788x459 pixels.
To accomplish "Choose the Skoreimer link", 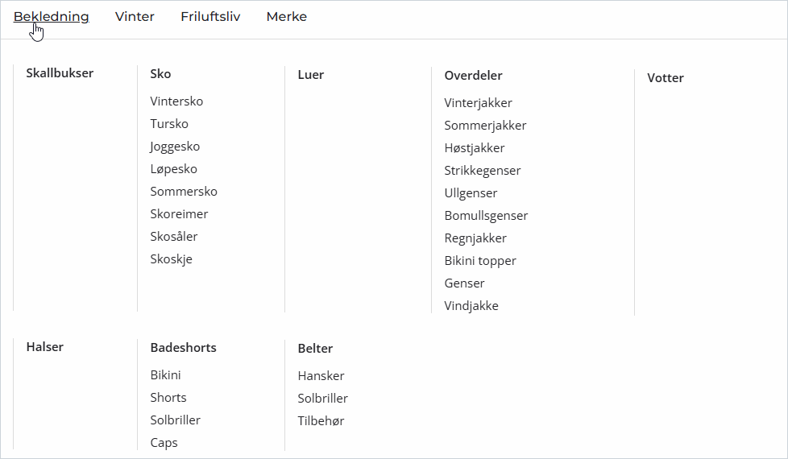I will [179, 214].
